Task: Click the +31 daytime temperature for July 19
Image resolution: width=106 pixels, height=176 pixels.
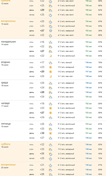Action: [x=42, y=154]
